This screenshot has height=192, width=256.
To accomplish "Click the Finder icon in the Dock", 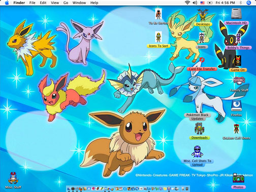I will [x=69, y=188].
